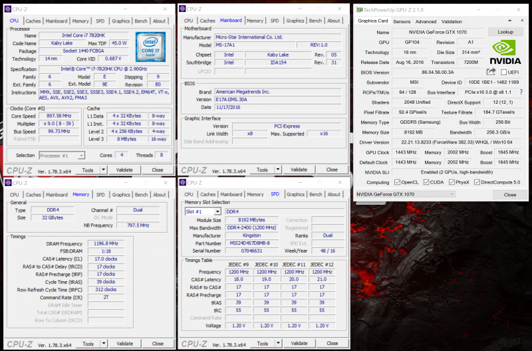This screenshot has width=532, height=351.
Task: Expand the Tools arrow in the CPU tab window
Action: coord(104,170)
